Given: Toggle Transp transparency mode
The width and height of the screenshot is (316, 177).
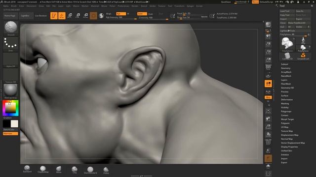Looking at the screenshot, I should tap(268, 150).
